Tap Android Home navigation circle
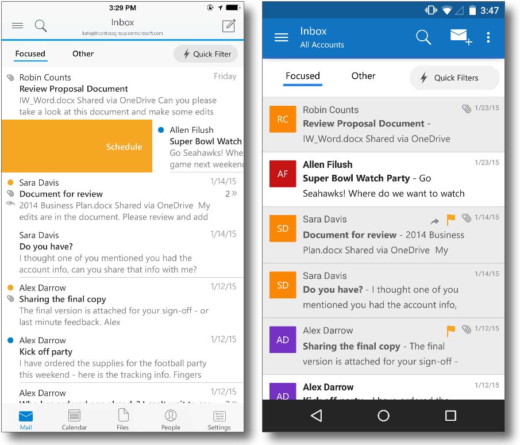The image size is (520, 445). tap(383, 416)
